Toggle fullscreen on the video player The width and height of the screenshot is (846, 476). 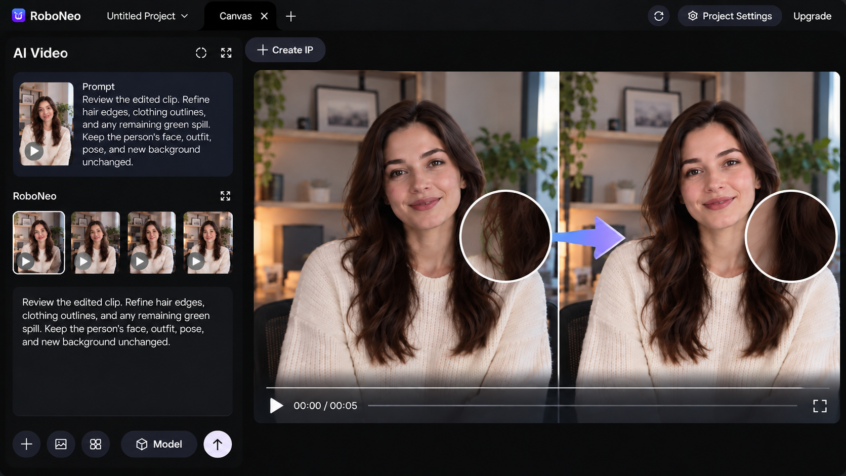820,406
